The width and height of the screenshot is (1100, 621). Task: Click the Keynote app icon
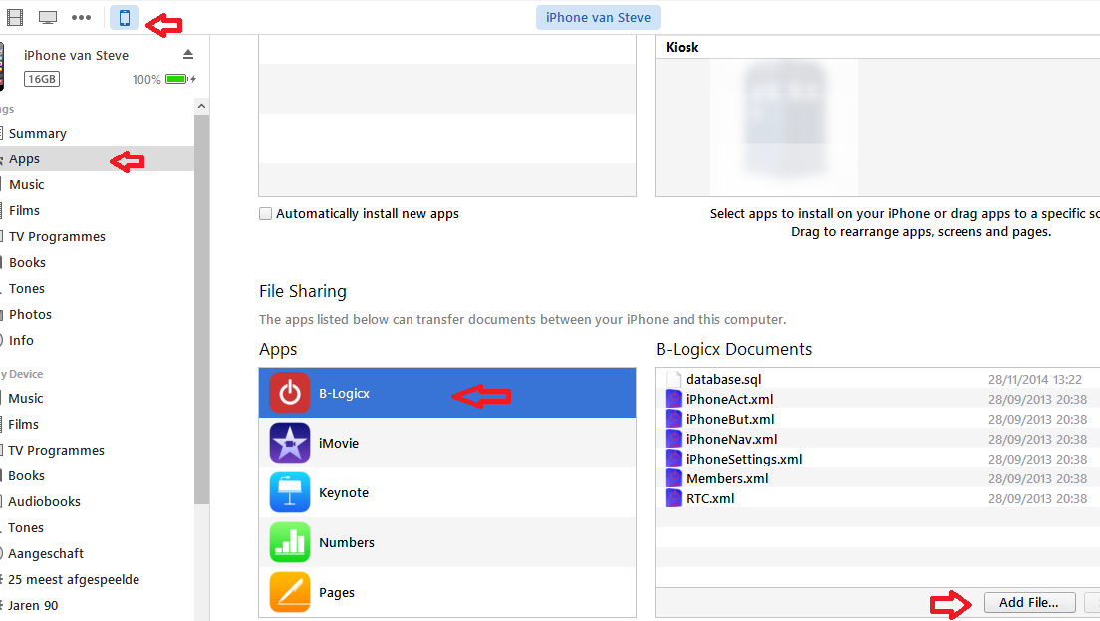click(290, 492)
